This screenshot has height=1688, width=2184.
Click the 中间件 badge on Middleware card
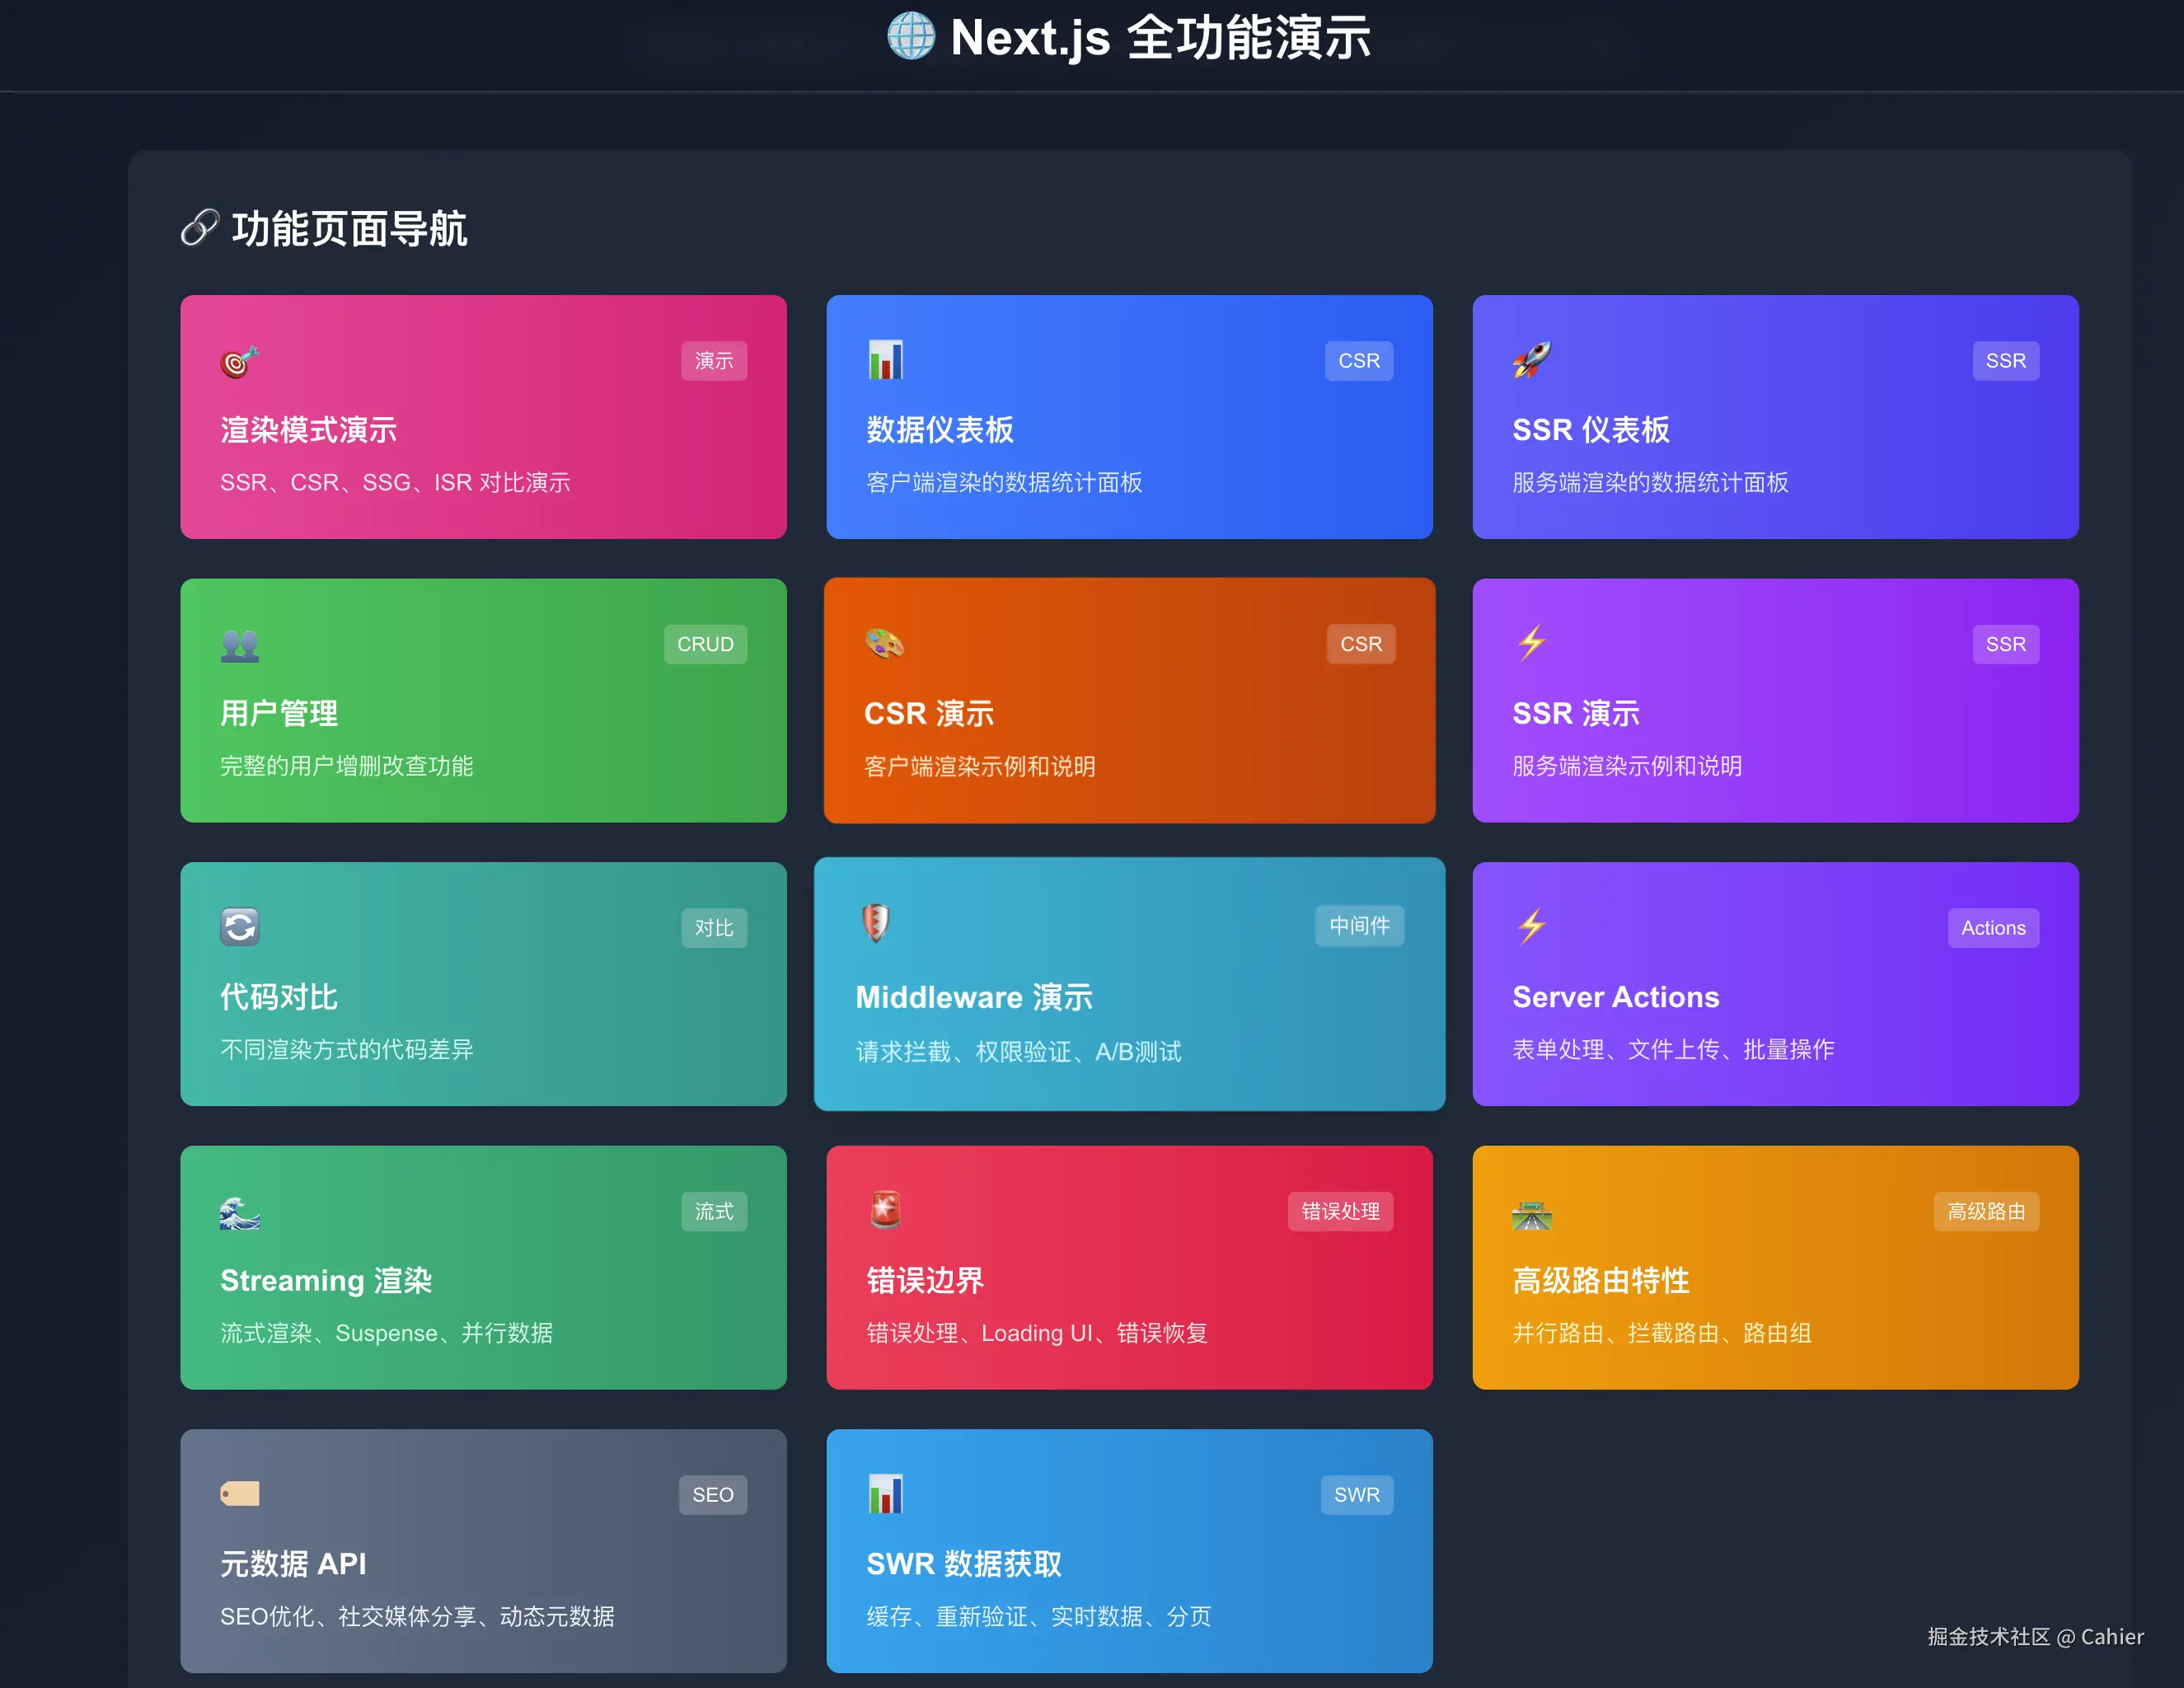click(x=1359, y=926)
